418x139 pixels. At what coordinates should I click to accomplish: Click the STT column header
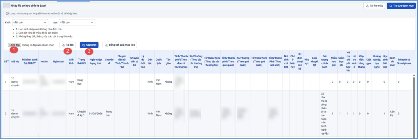point(6,62)
